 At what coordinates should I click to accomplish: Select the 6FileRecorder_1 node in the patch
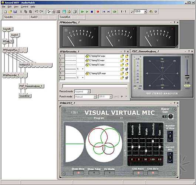pyautogui.click(x=15, y=75)
